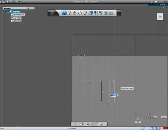The height and width of the screenshot is (130, 168).
Task: Close the Browser panel
Action: tap(33, 8)
